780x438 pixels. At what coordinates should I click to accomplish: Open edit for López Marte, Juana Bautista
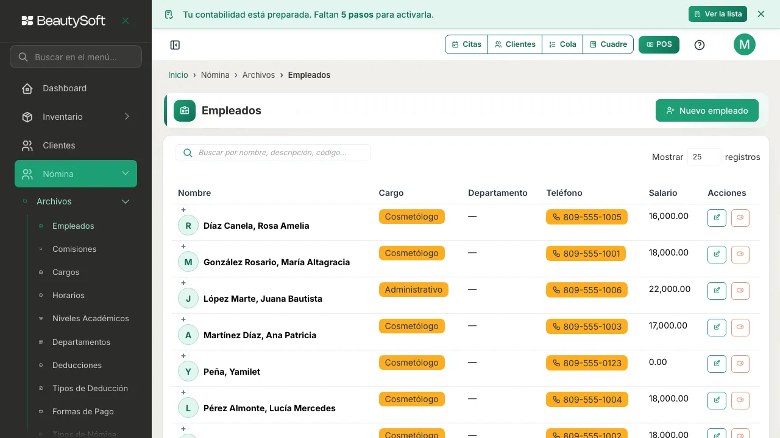pos(717,291)
